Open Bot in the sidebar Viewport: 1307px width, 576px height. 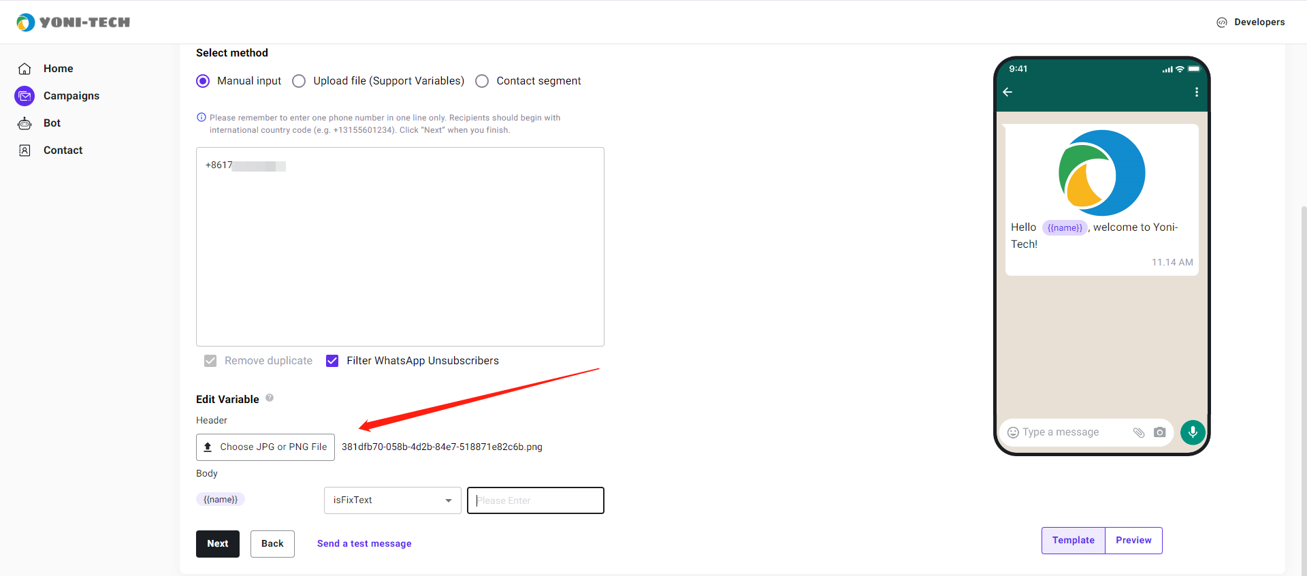tap(52, 123)
